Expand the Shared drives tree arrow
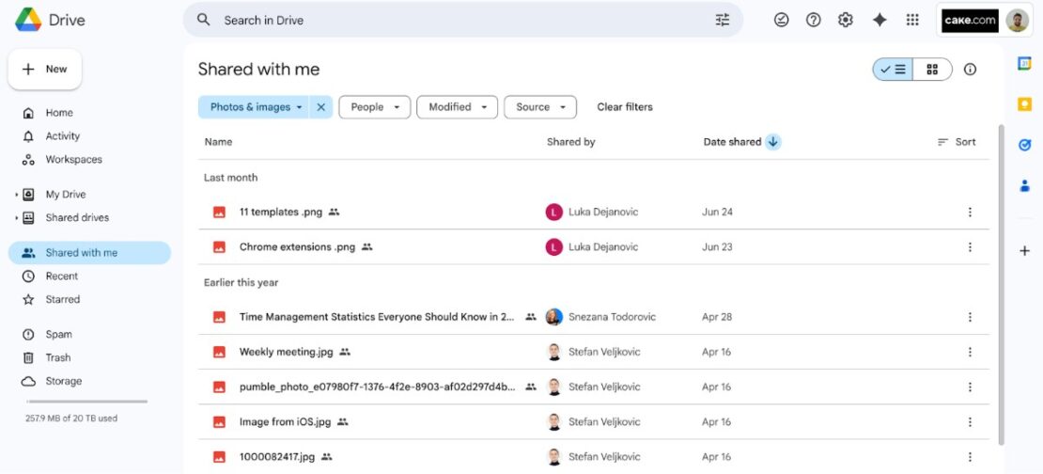Viewport: 1043px width, 474px height. coord(17,218)
